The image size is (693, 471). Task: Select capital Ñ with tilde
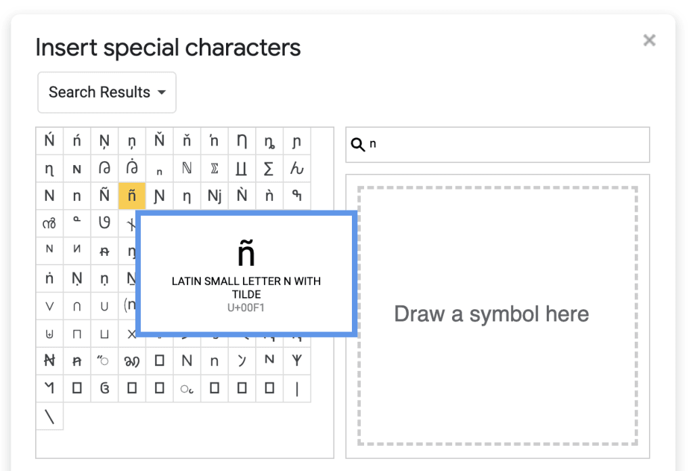pos(104,196)
